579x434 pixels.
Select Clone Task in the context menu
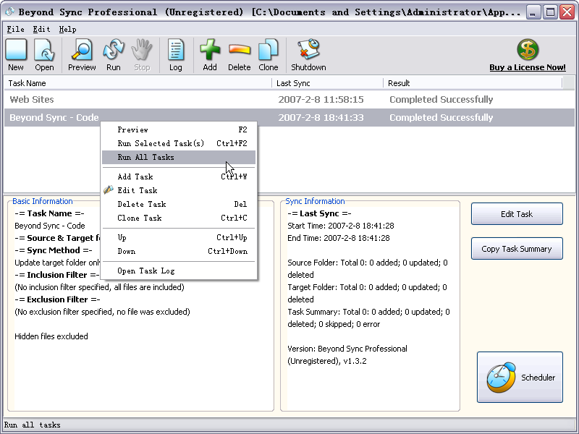coord(179,218)
